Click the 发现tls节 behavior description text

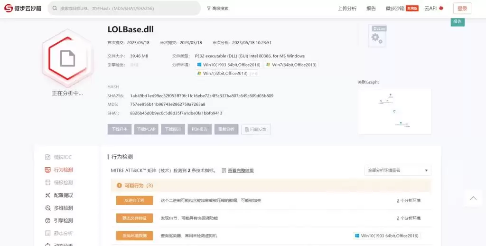tap(189, 218)
